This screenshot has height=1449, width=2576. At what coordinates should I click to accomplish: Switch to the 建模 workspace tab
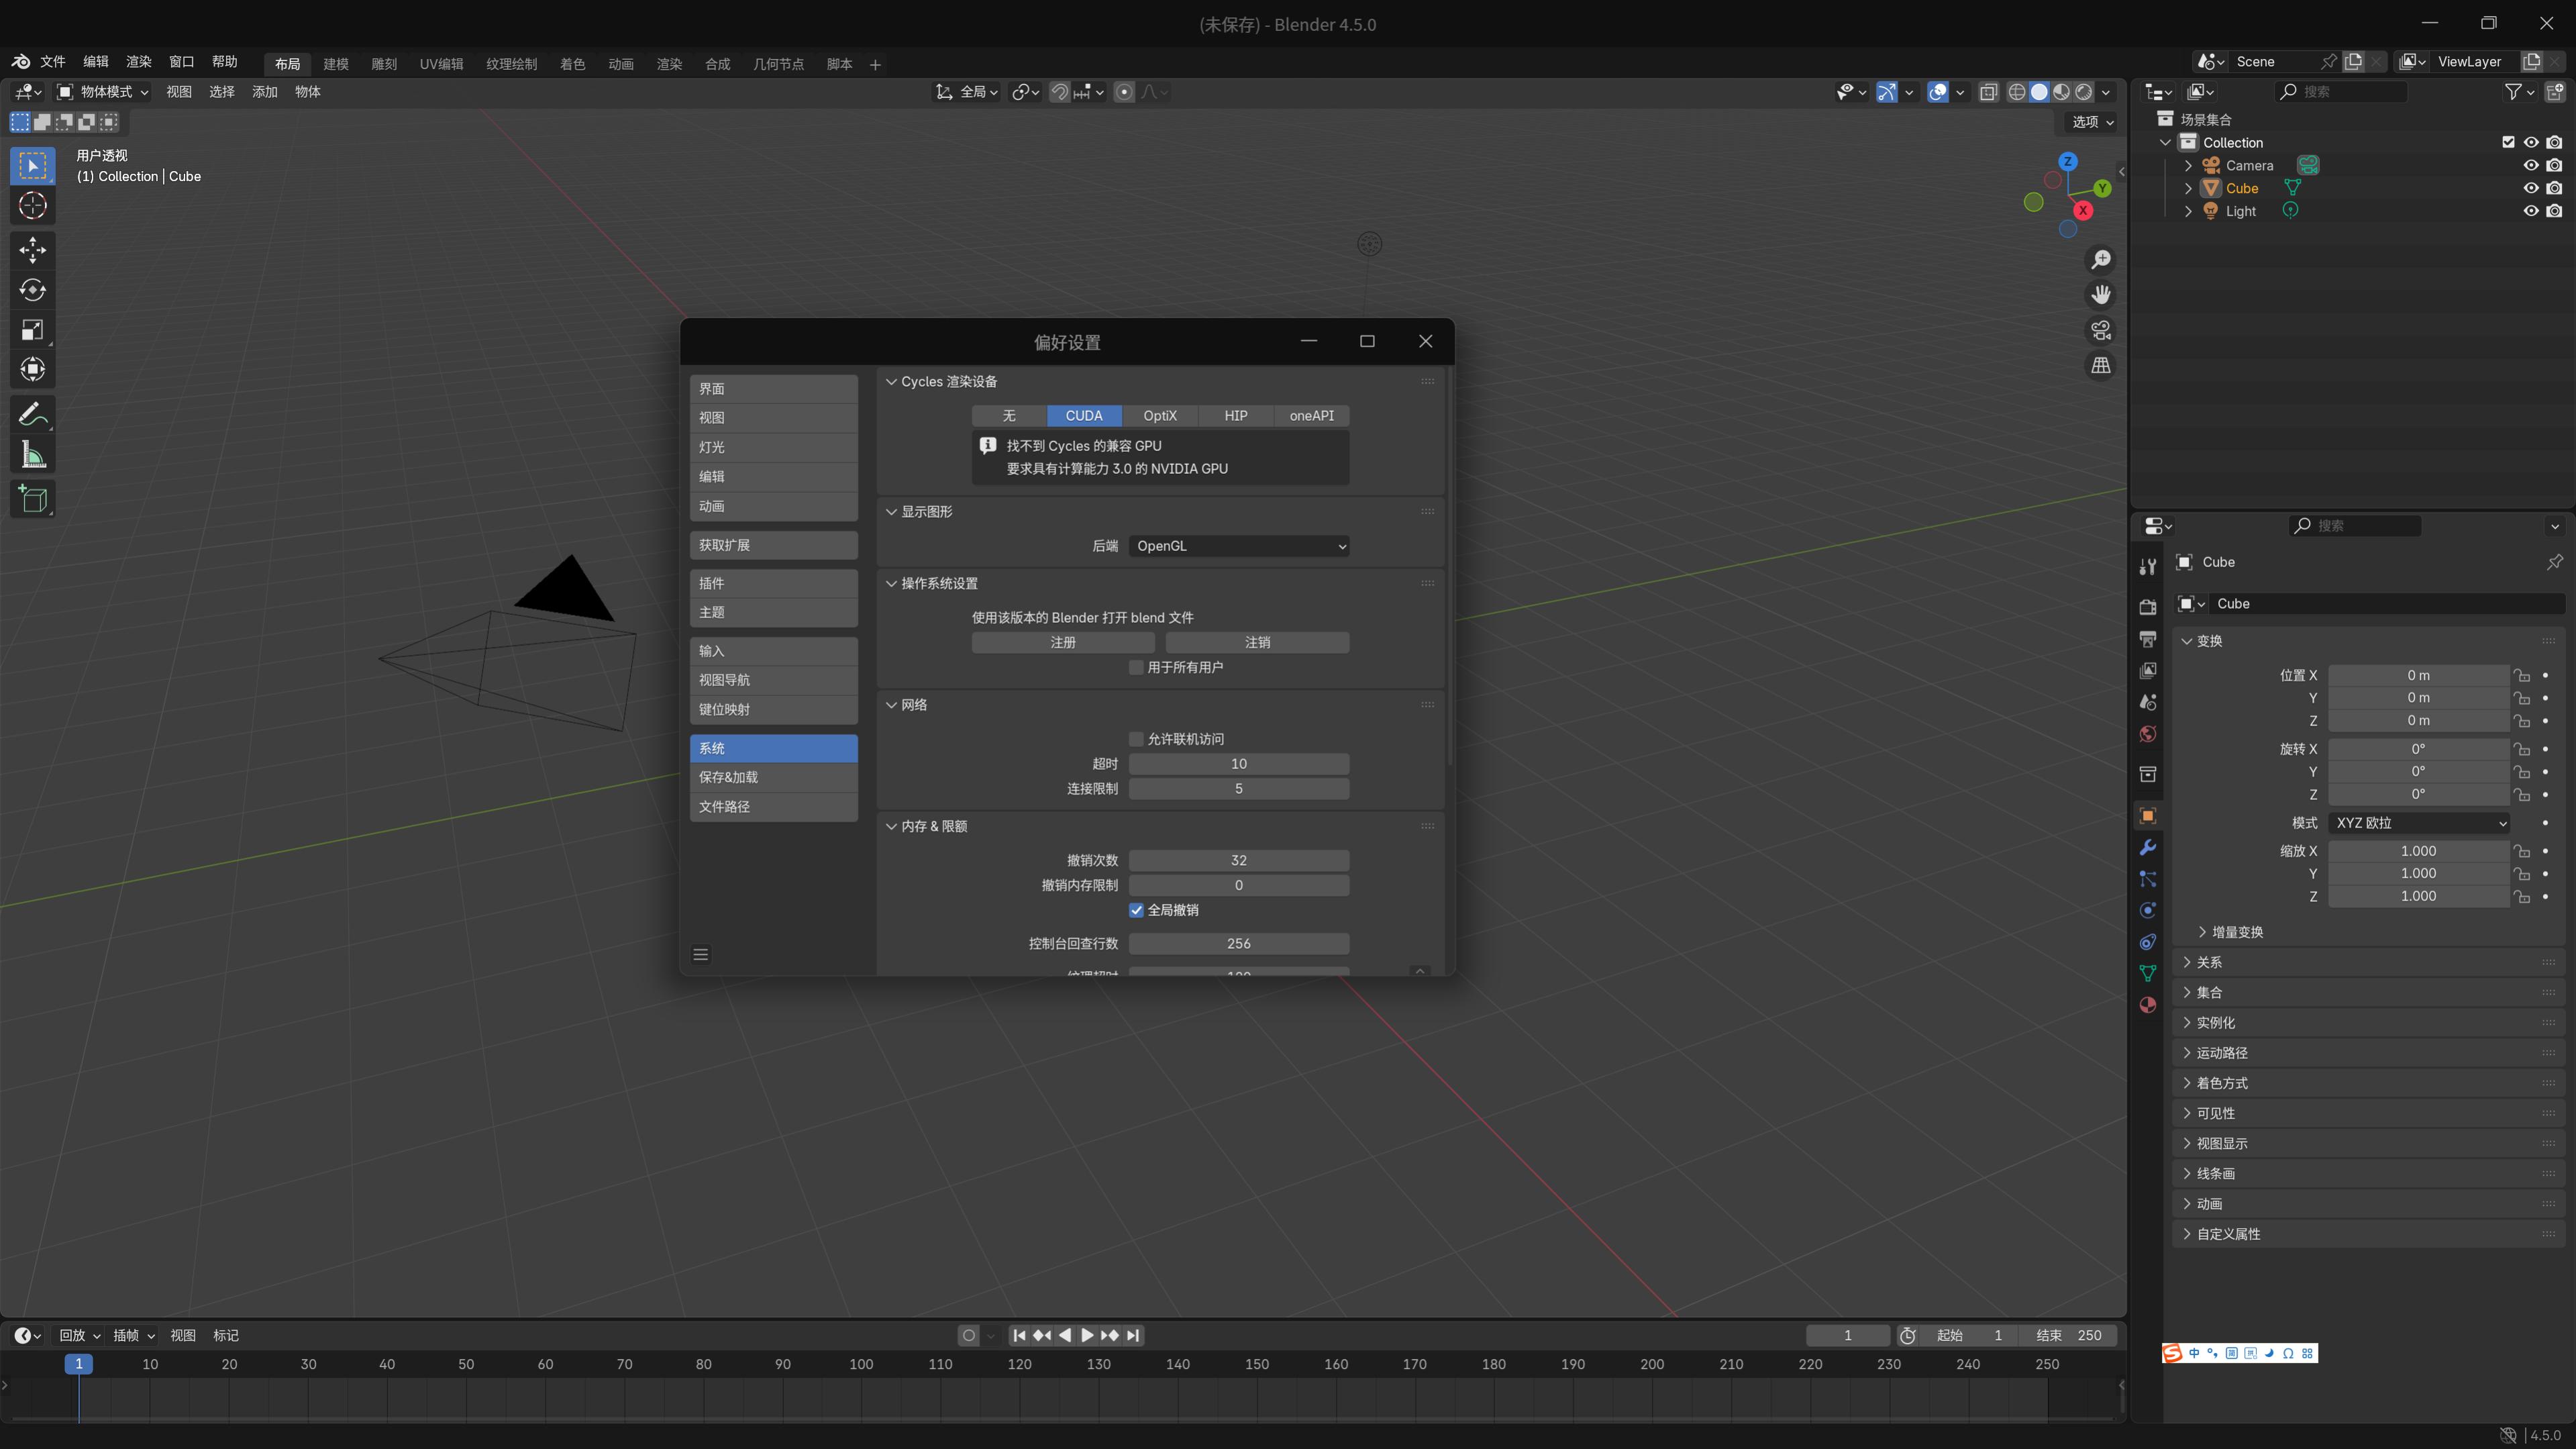click(x=336, y=64)
